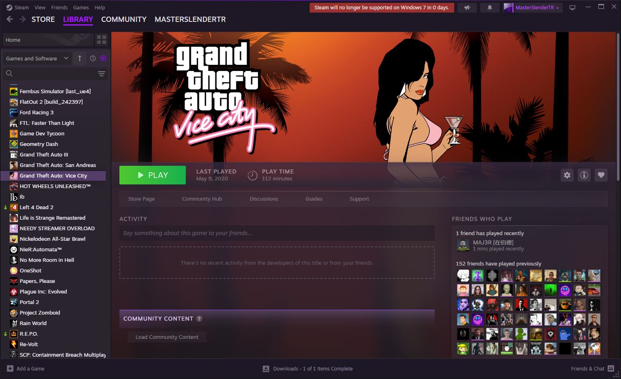Go back with the back arrow
Viewport: 621px width, 379px height.
(10, 19)
